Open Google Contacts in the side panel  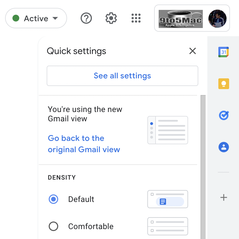(223, 147)
